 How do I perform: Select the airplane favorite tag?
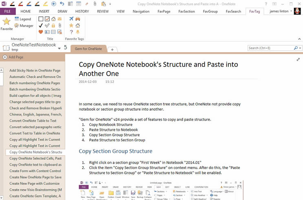coord(72,19)
